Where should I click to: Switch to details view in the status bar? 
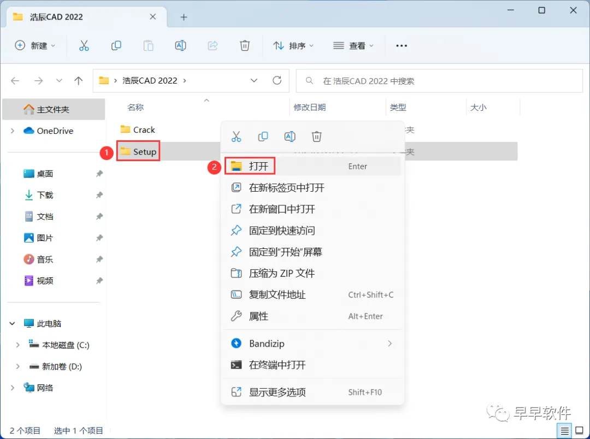[564, 431]
